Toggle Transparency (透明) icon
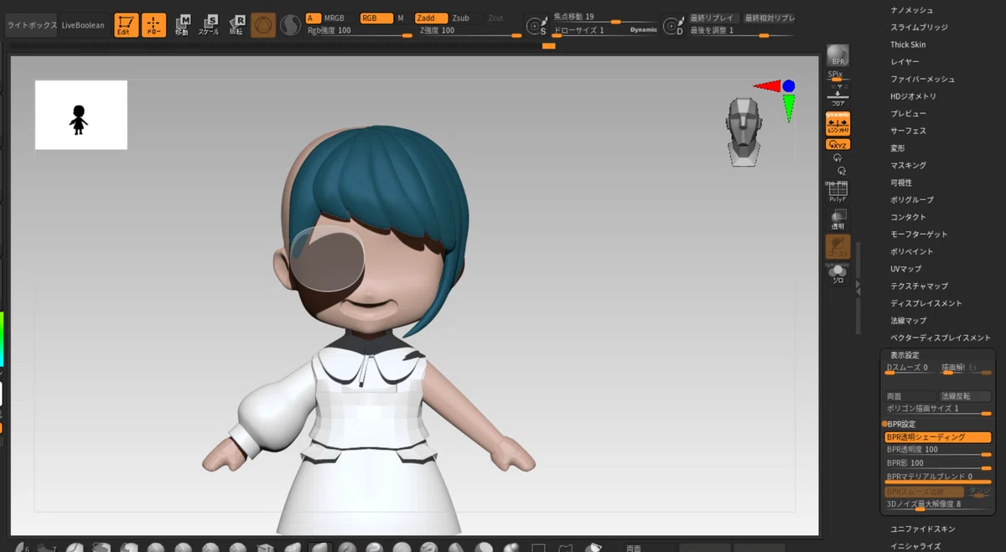Viewport: 1006px width, 552px height. click(837, 219)
